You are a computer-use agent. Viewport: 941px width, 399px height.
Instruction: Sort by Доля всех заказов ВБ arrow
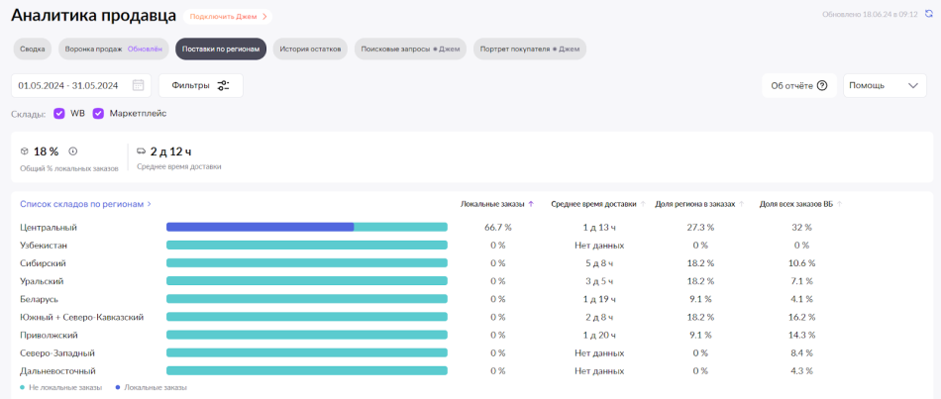pyautogui.click(x=840, y=204)
